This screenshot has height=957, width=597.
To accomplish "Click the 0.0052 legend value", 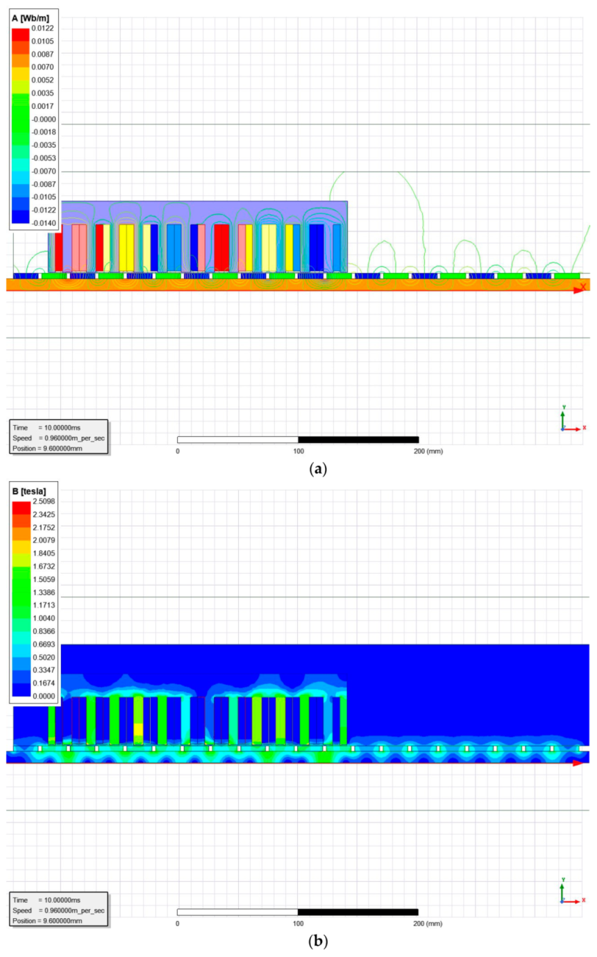I will [43, 80].
